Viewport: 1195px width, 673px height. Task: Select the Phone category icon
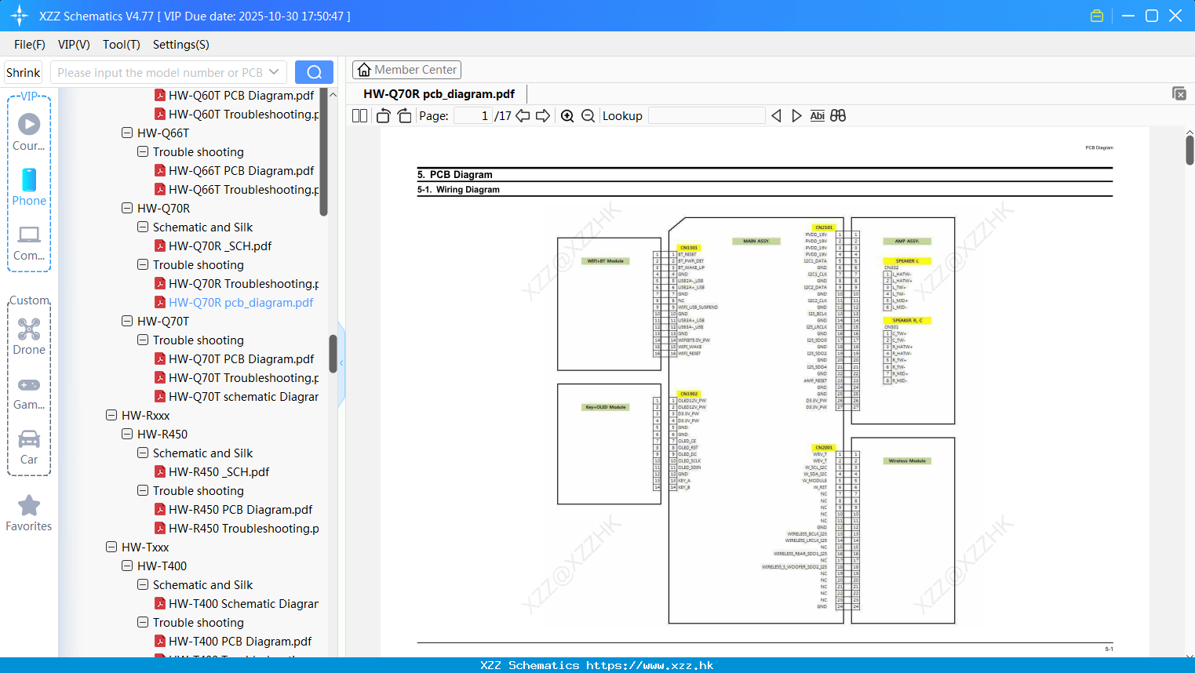(29, 187)
